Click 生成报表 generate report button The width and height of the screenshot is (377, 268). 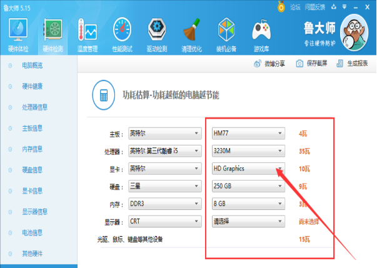[x=352, y=64]
